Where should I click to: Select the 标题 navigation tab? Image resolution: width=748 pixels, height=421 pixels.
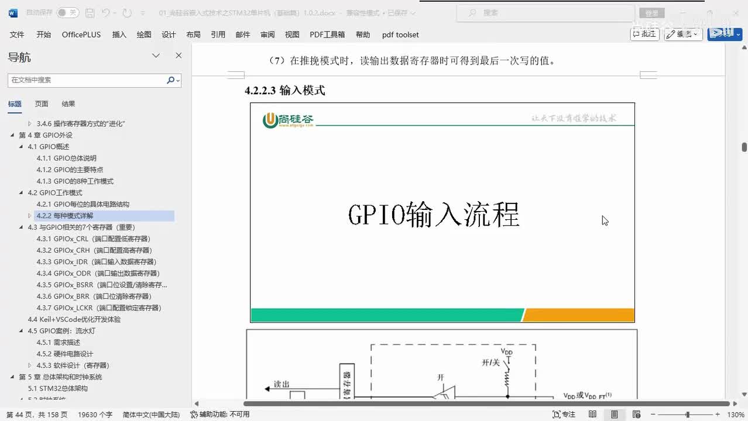15,103
